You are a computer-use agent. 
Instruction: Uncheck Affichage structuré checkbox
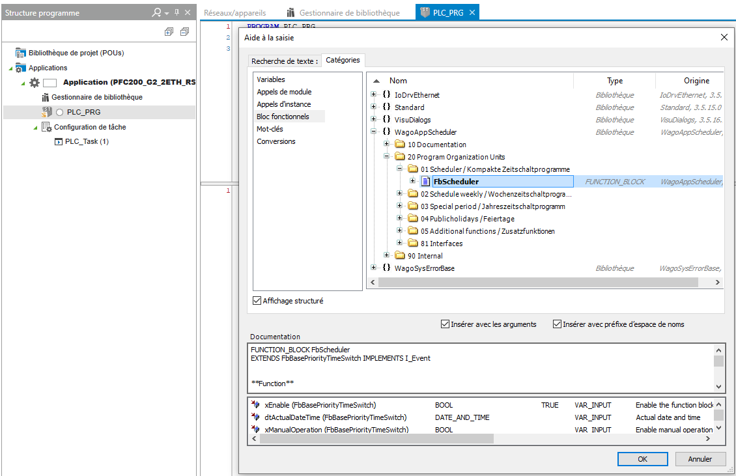(257, 301)
